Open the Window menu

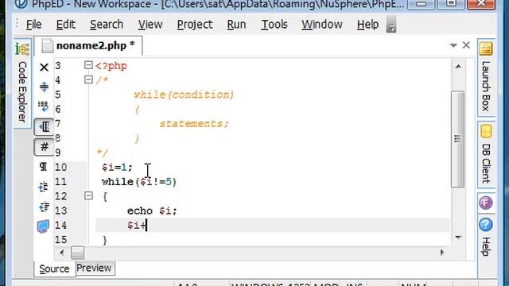(x=321, y=25)
